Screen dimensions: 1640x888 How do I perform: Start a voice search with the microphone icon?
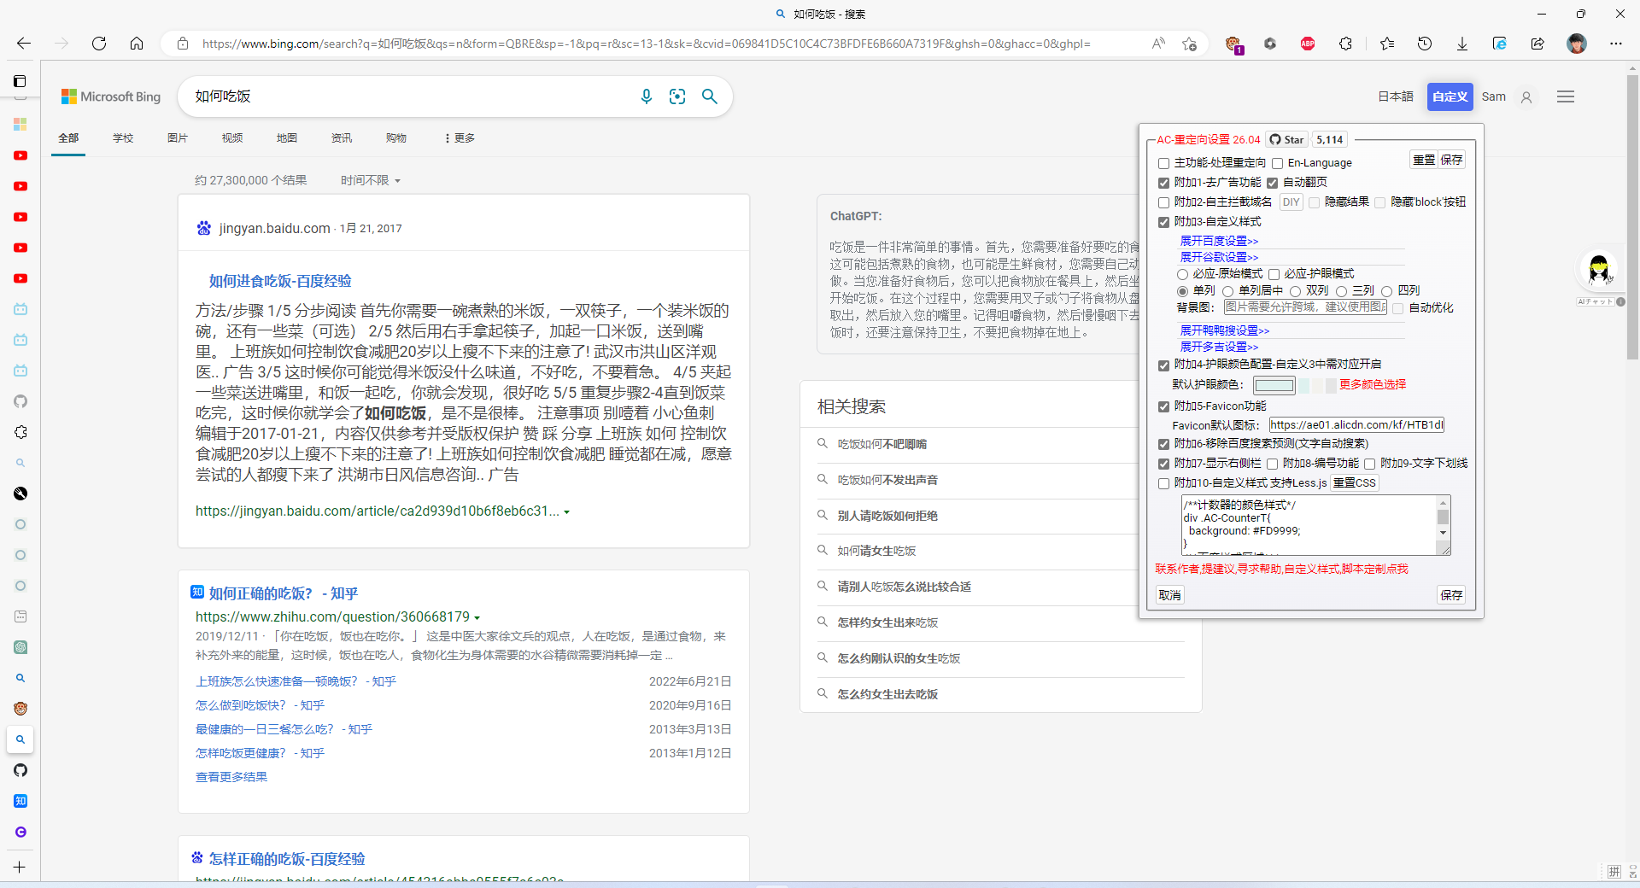pos(647,96)
